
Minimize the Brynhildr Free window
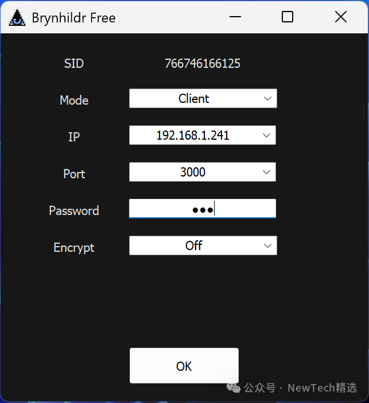(235, 17)
